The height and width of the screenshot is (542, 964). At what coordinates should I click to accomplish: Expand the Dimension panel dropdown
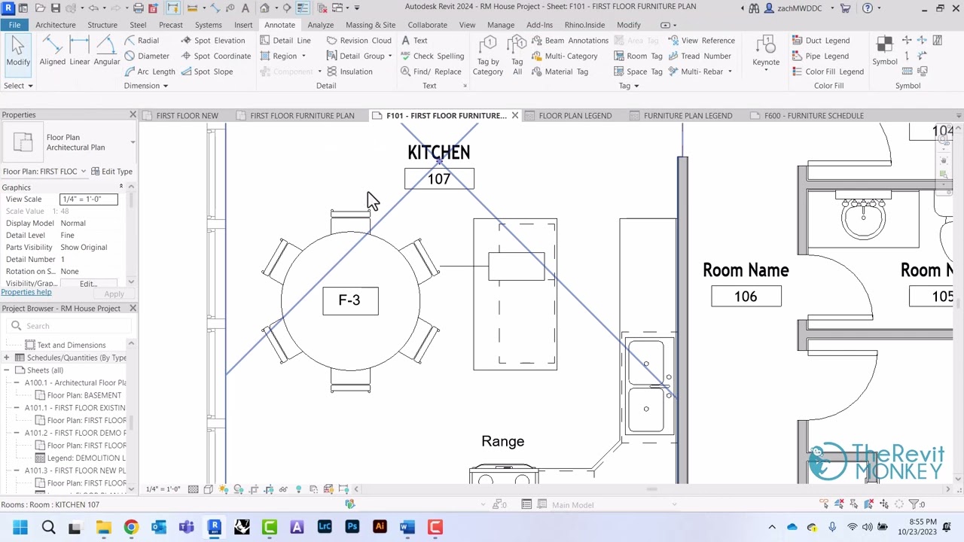click(146, 86)
